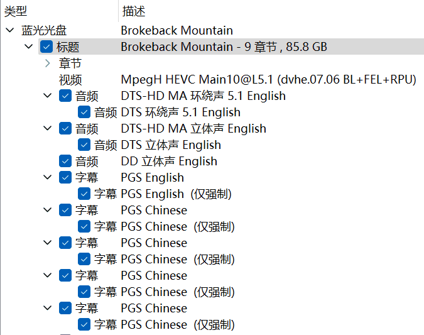Disable the DTS 环绕声 5.1 English track
Screen dimensions: 424x335
tap(84, 113)
